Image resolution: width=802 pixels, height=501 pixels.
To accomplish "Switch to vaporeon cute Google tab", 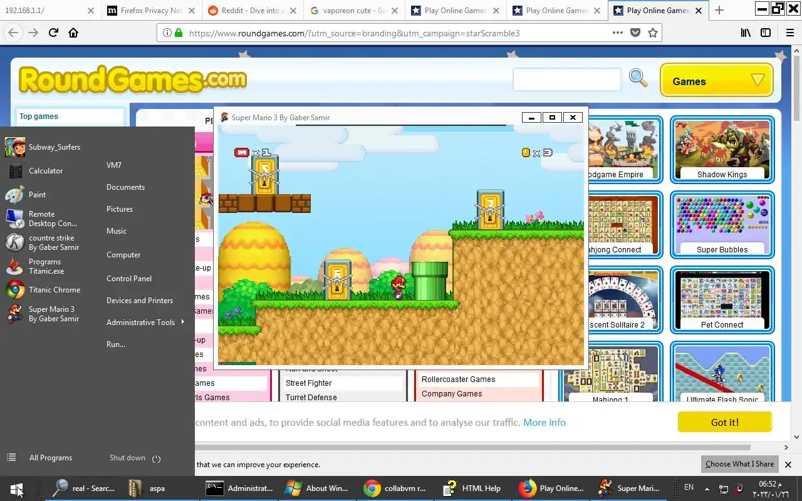I will coord(353,10).
